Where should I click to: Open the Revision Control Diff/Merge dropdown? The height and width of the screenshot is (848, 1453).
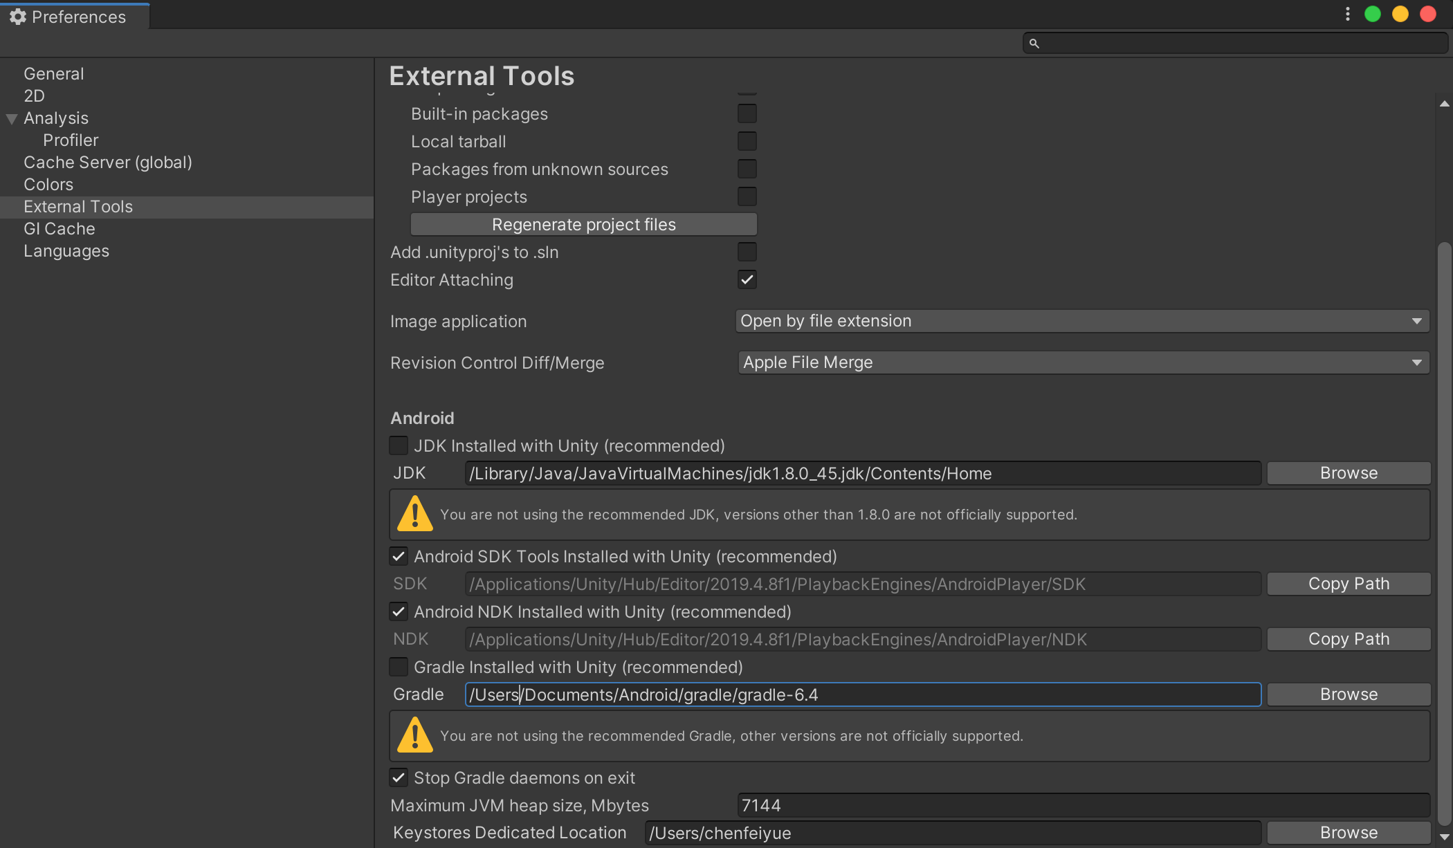[1081, 362]
